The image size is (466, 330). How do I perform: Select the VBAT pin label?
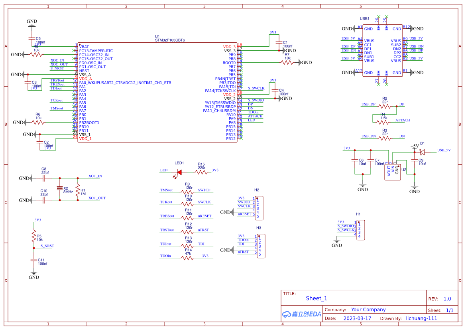[84, 47]
